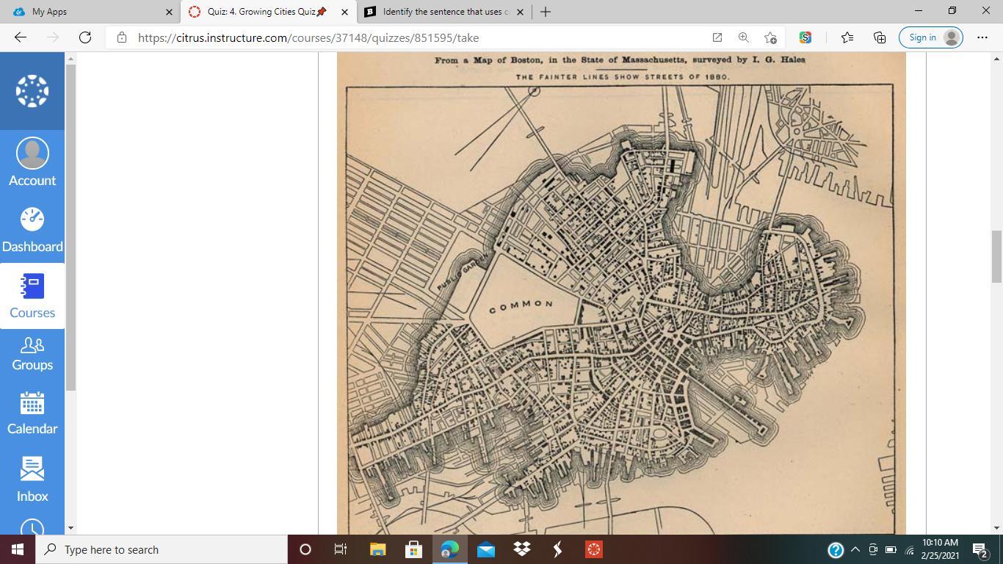
Task: Click the Canvas logo at top of sidebar
Action: [x=32, y=91]
